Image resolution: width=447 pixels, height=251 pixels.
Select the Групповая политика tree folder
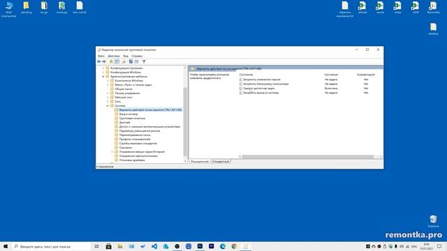point(132,118)
